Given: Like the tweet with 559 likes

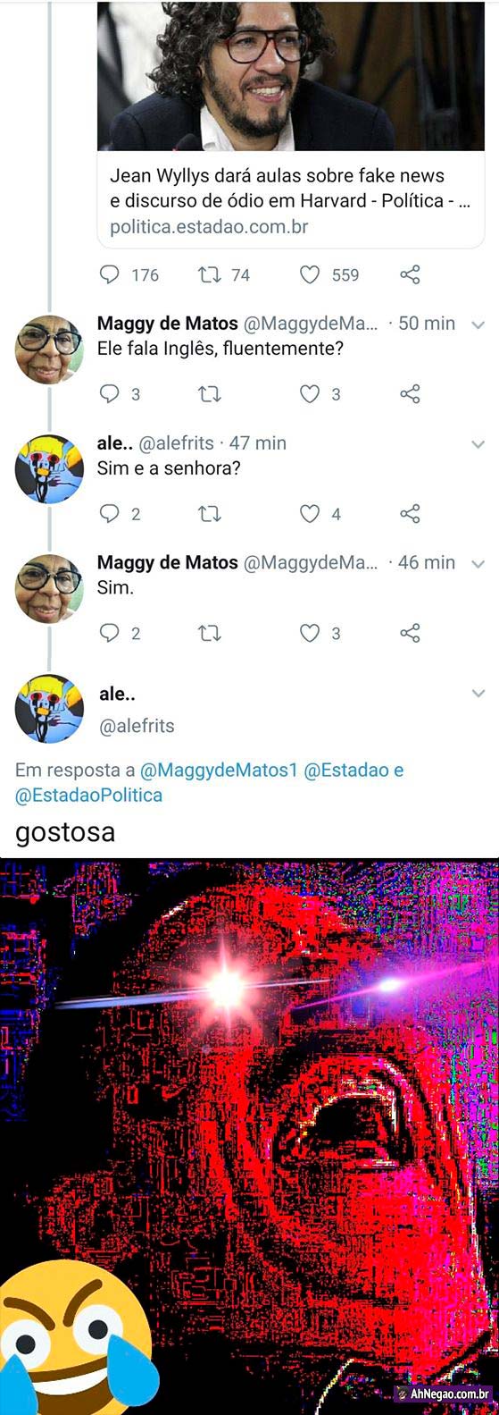Looking at the screenshot, I should coord(310,274).
